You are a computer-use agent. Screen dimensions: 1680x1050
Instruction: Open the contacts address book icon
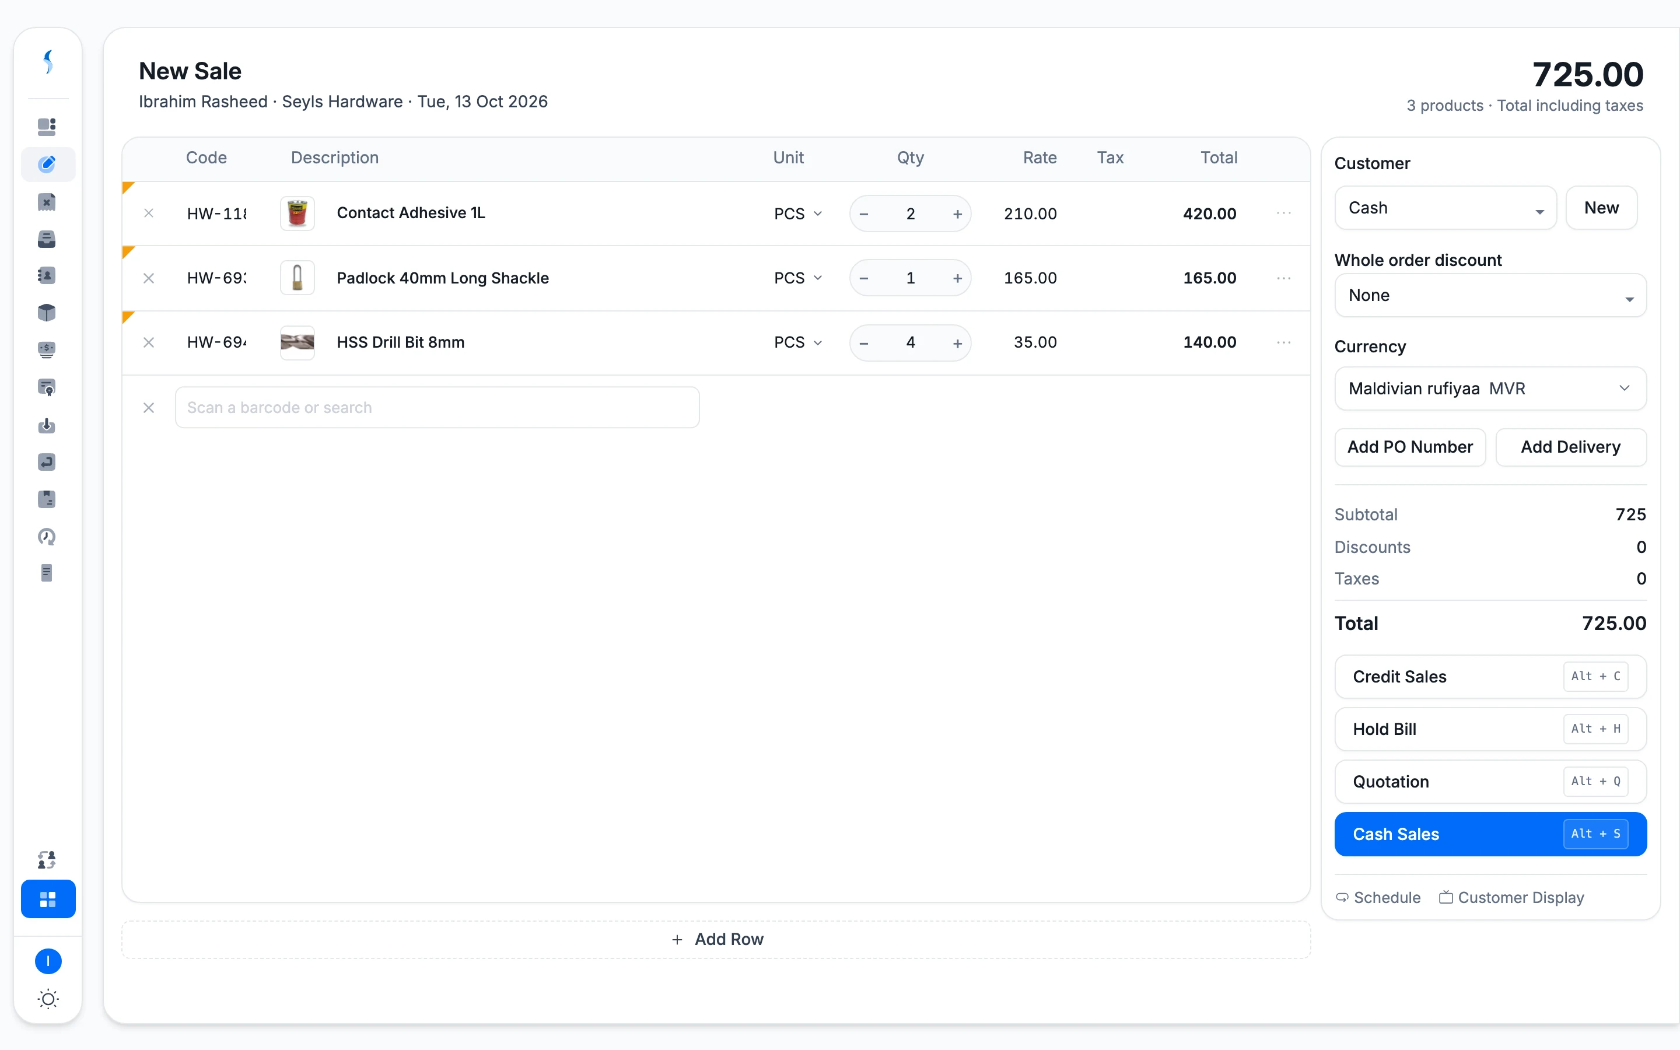point(47,276)
